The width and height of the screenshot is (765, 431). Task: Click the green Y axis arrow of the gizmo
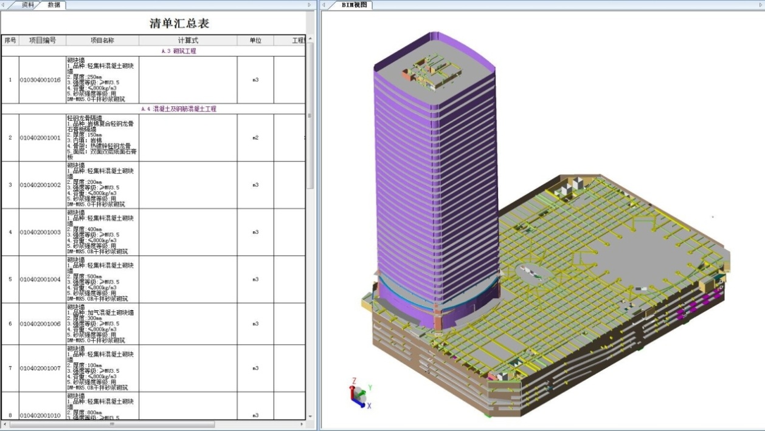[363, 392]
